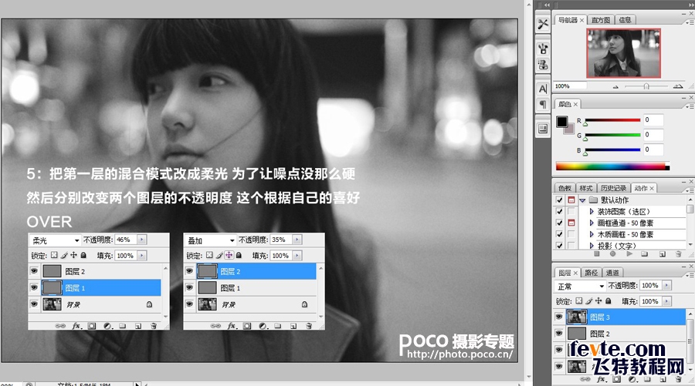Hide bottom background layer in main Layers panel
This screenshot has height=386, width=695.
[x=558, y=366]
